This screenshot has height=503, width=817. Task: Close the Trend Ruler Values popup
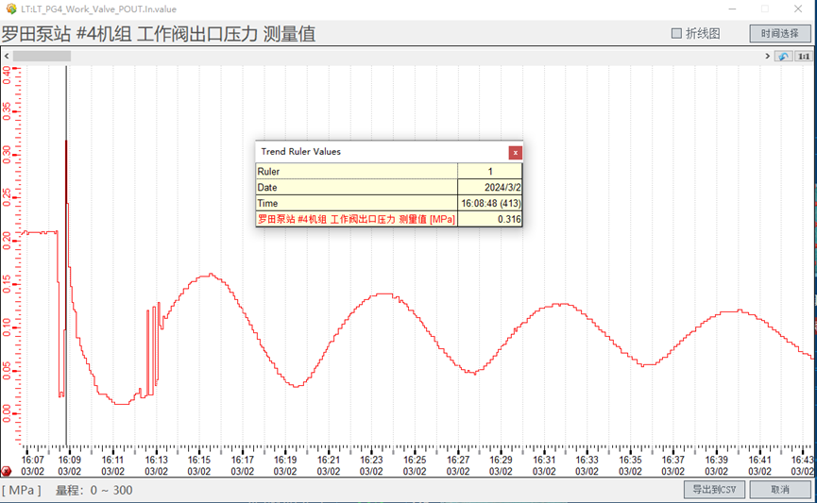tap(515, 152)
